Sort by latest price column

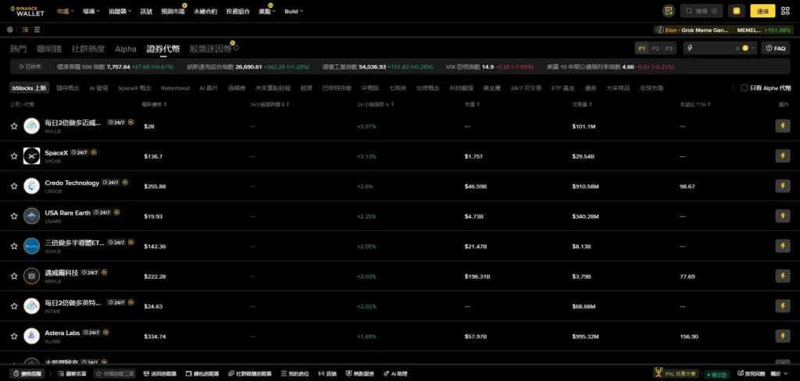coord(154,105)
